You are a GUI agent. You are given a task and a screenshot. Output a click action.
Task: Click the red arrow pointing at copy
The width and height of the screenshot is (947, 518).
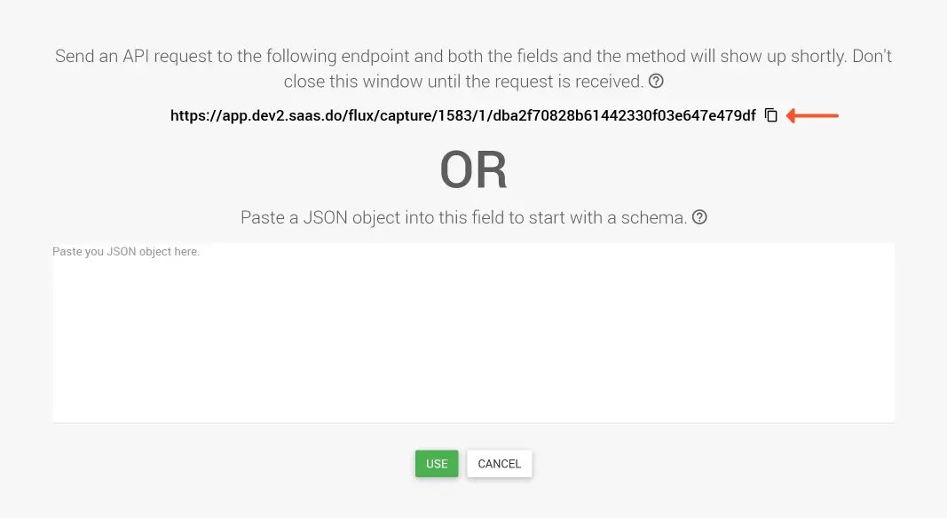point(812,115)
